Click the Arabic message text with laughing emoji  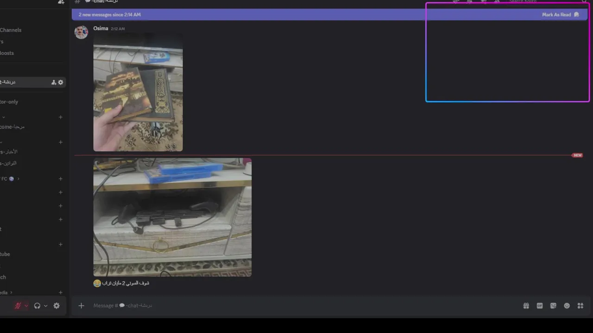[121, 283]
